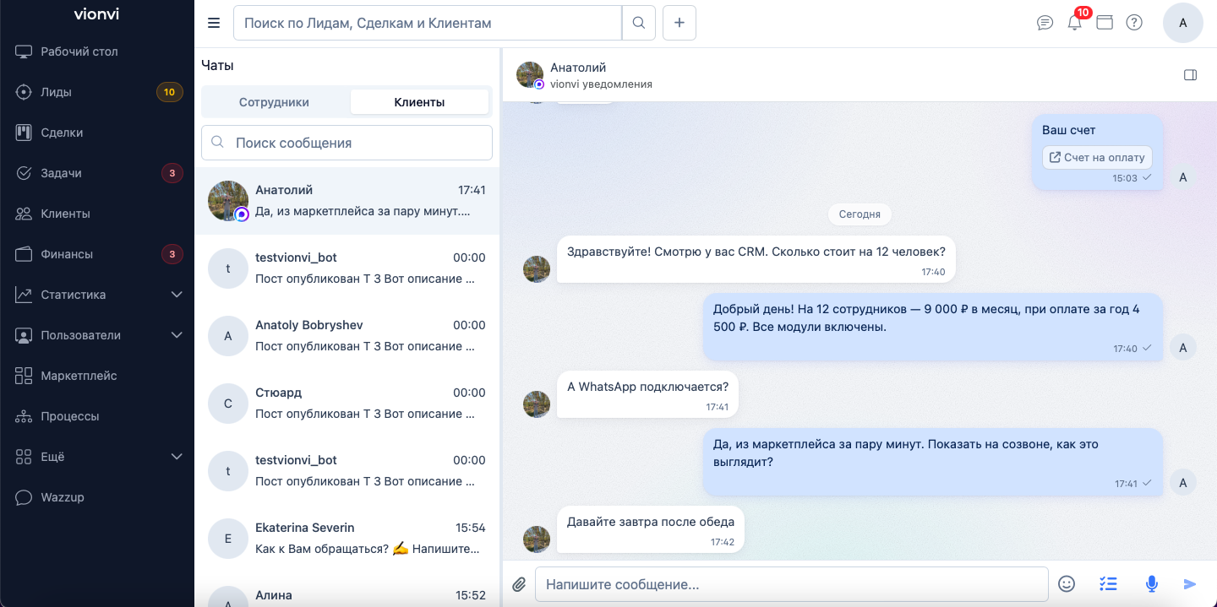The height and width of the screenshot is (607, 1217).
Task: Click Анатолий avatar in chat header
Action: click(530, 75)
